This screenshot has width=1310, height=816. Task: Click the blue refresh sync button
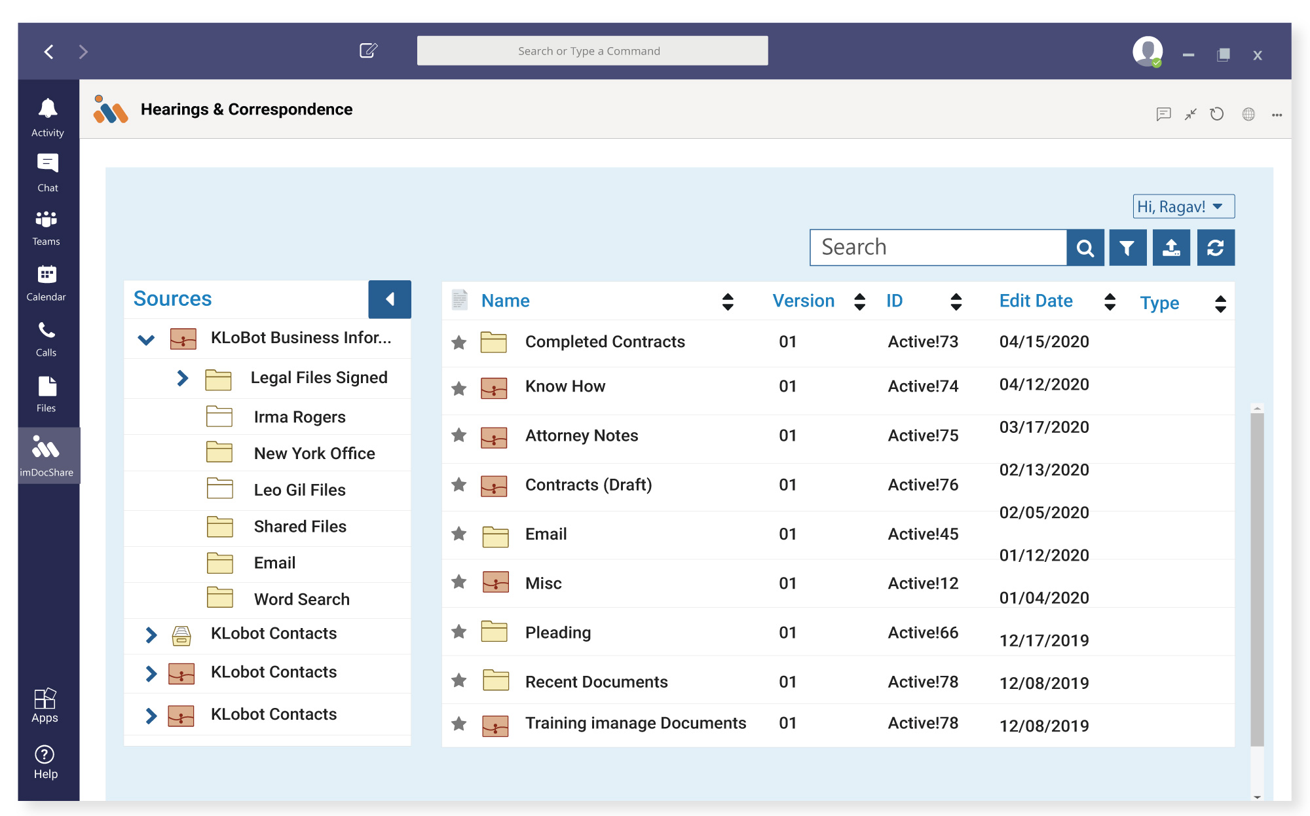tap(1216, 248)
